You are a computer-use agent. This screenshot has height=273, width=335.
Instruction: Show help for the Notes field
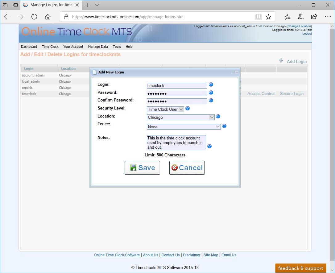point(209,146)
